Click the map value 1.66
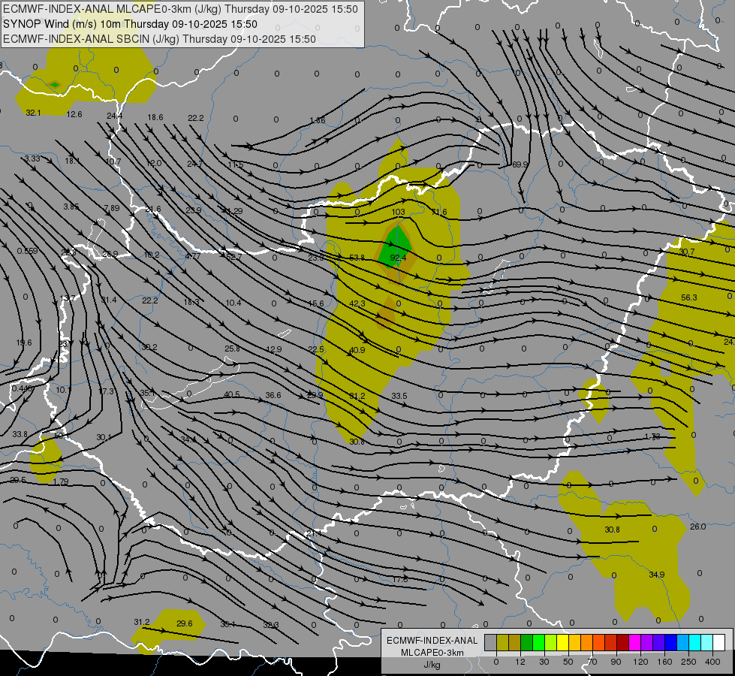The height and width of the screenshot is (676, 735). (318, 121)
